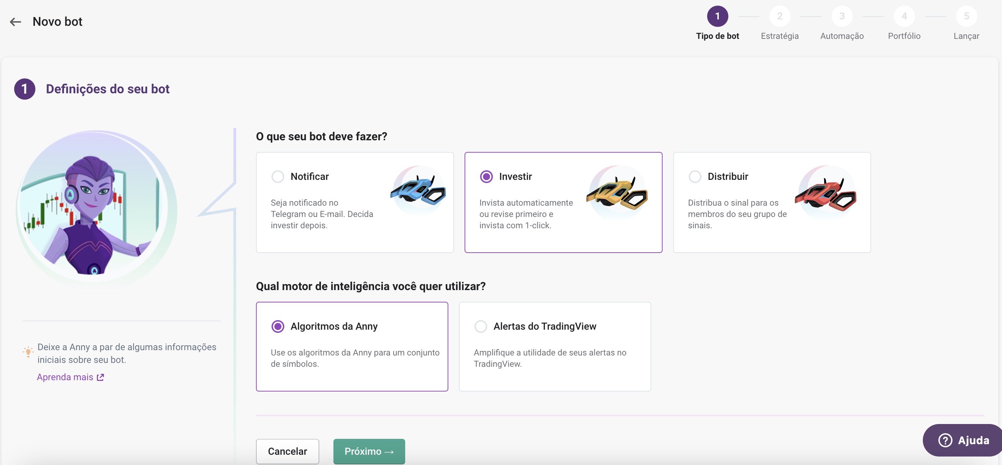Click the Distribuir description about grupo de sinais
The image size is (1002, 465).
click(x=737, y=214)
